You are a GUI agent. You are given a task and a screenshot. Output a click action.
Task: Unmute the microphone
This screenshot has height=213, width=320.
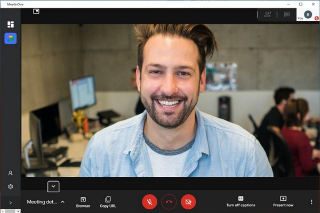click(150, 202)
